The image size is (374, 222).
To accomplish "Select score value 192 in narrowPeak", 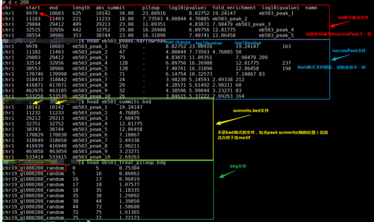I will click(123, 46).
